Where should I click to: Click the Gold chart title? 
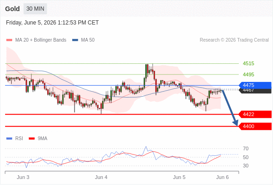click(12, 9)
